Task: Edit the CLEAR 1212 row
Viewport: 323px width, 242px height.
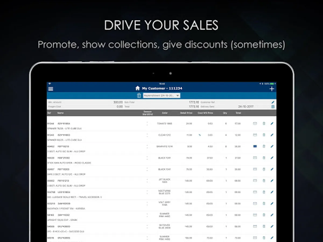Action: coord(272,135)
